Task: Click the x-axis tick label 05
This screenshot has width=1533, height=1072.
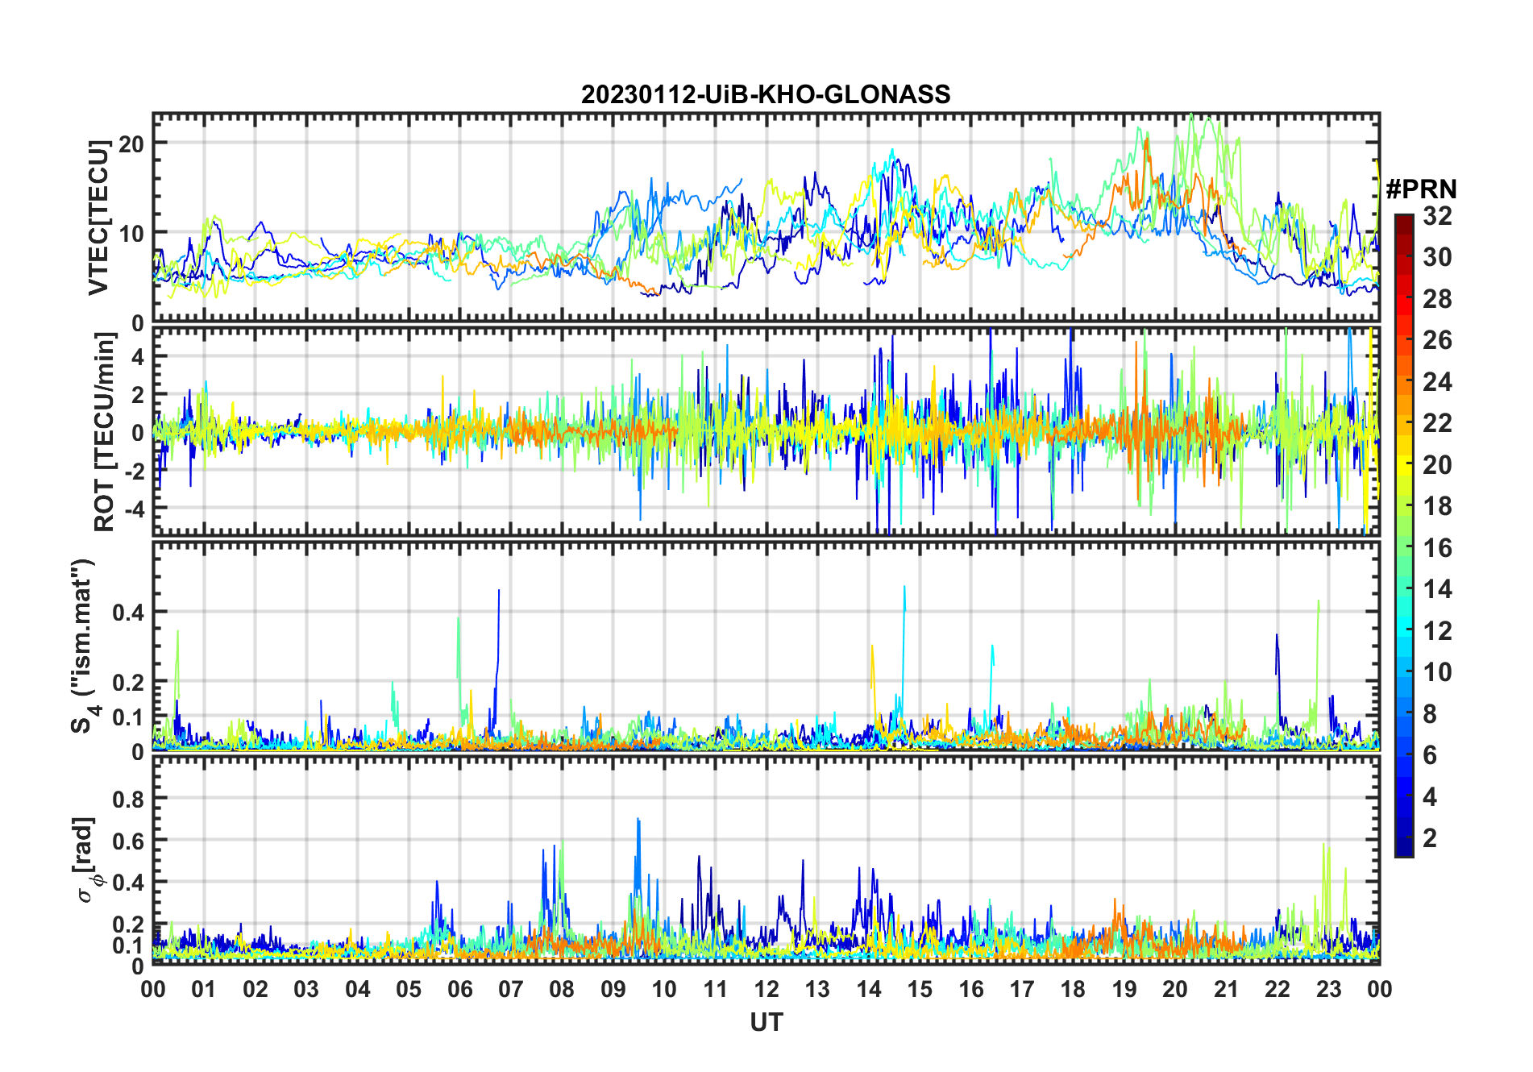Action: (x=409, y=990)
